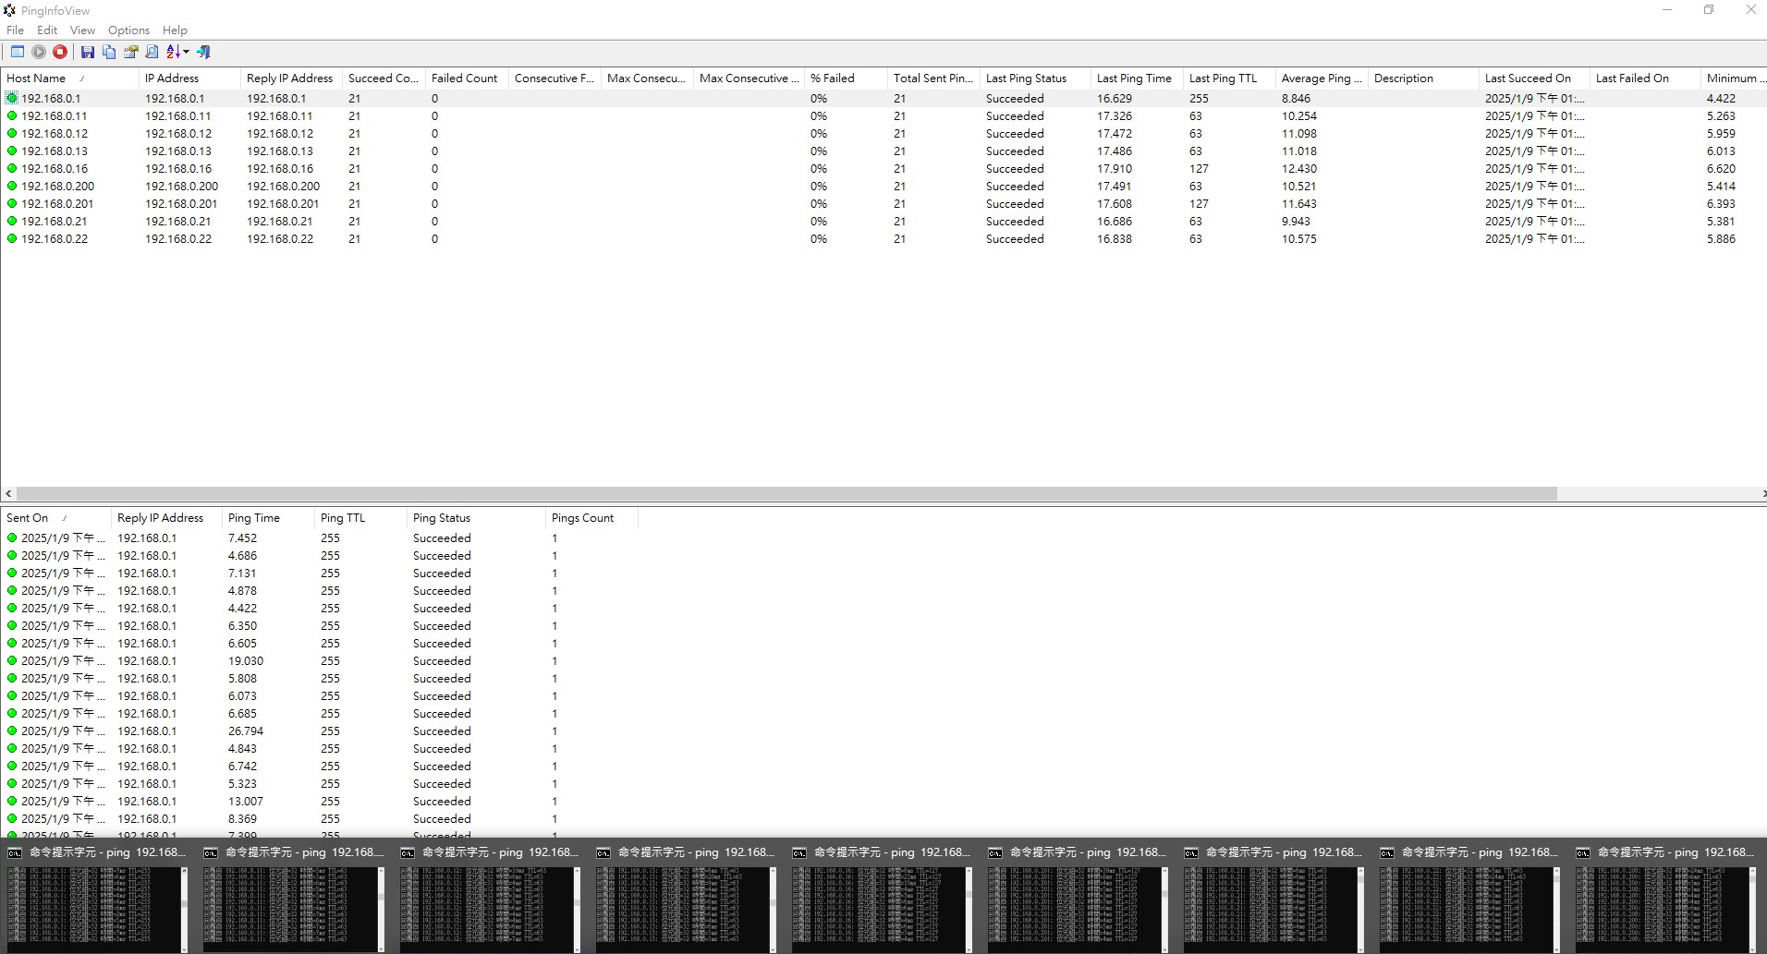
Task: Click the right arrow of horizontal scrollbar
Action: 1761,494
